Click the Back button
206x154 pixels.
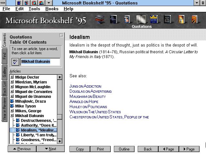(148, 149)
